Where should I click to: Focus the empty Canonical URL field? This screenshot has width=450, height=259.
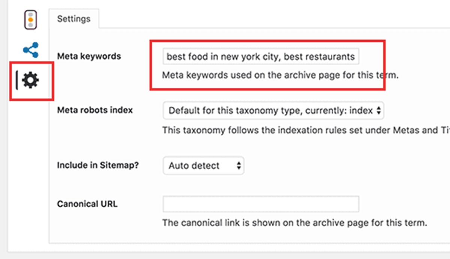coord(261,204)
